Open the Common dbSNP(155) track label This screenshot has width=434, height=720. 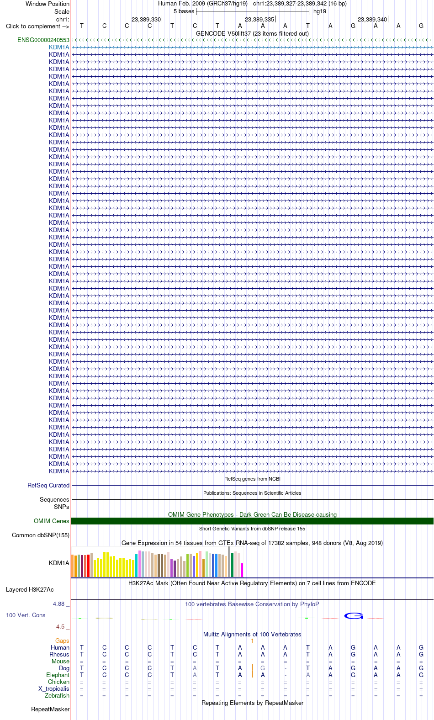tap(41, 535)
